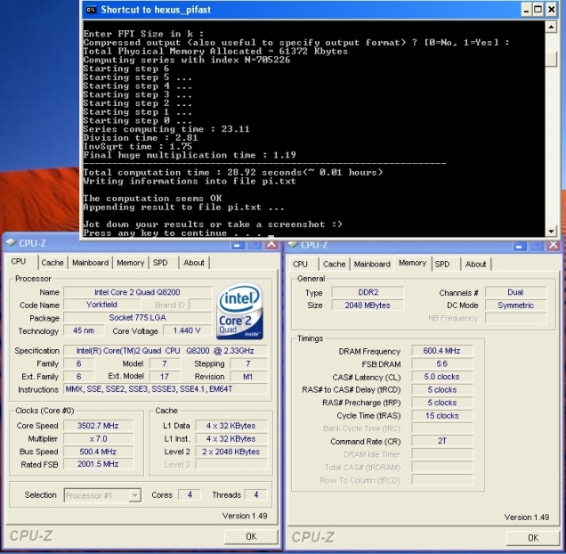Click the Core Speed value 3502.7 MHz
Screen dimensions: 566x554
(98, 426)
